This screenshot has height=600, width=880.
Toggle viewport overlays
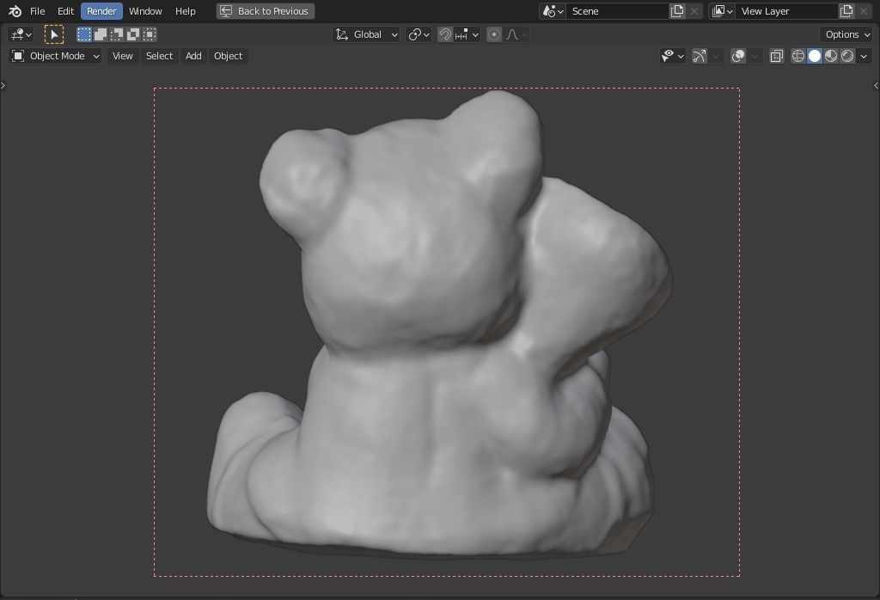(738, 56)
